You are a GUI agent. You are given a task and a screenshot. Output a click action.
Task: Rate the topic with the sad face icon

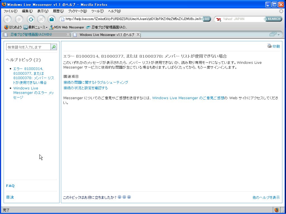pos(129,197)
